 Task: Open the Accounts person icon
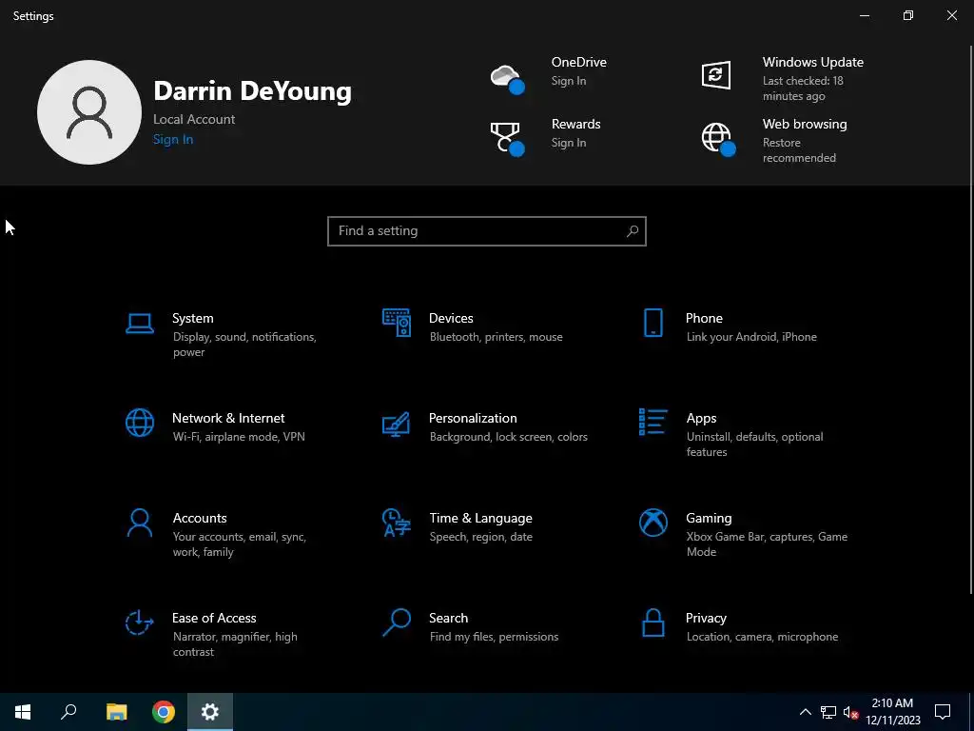click(140, 523)
